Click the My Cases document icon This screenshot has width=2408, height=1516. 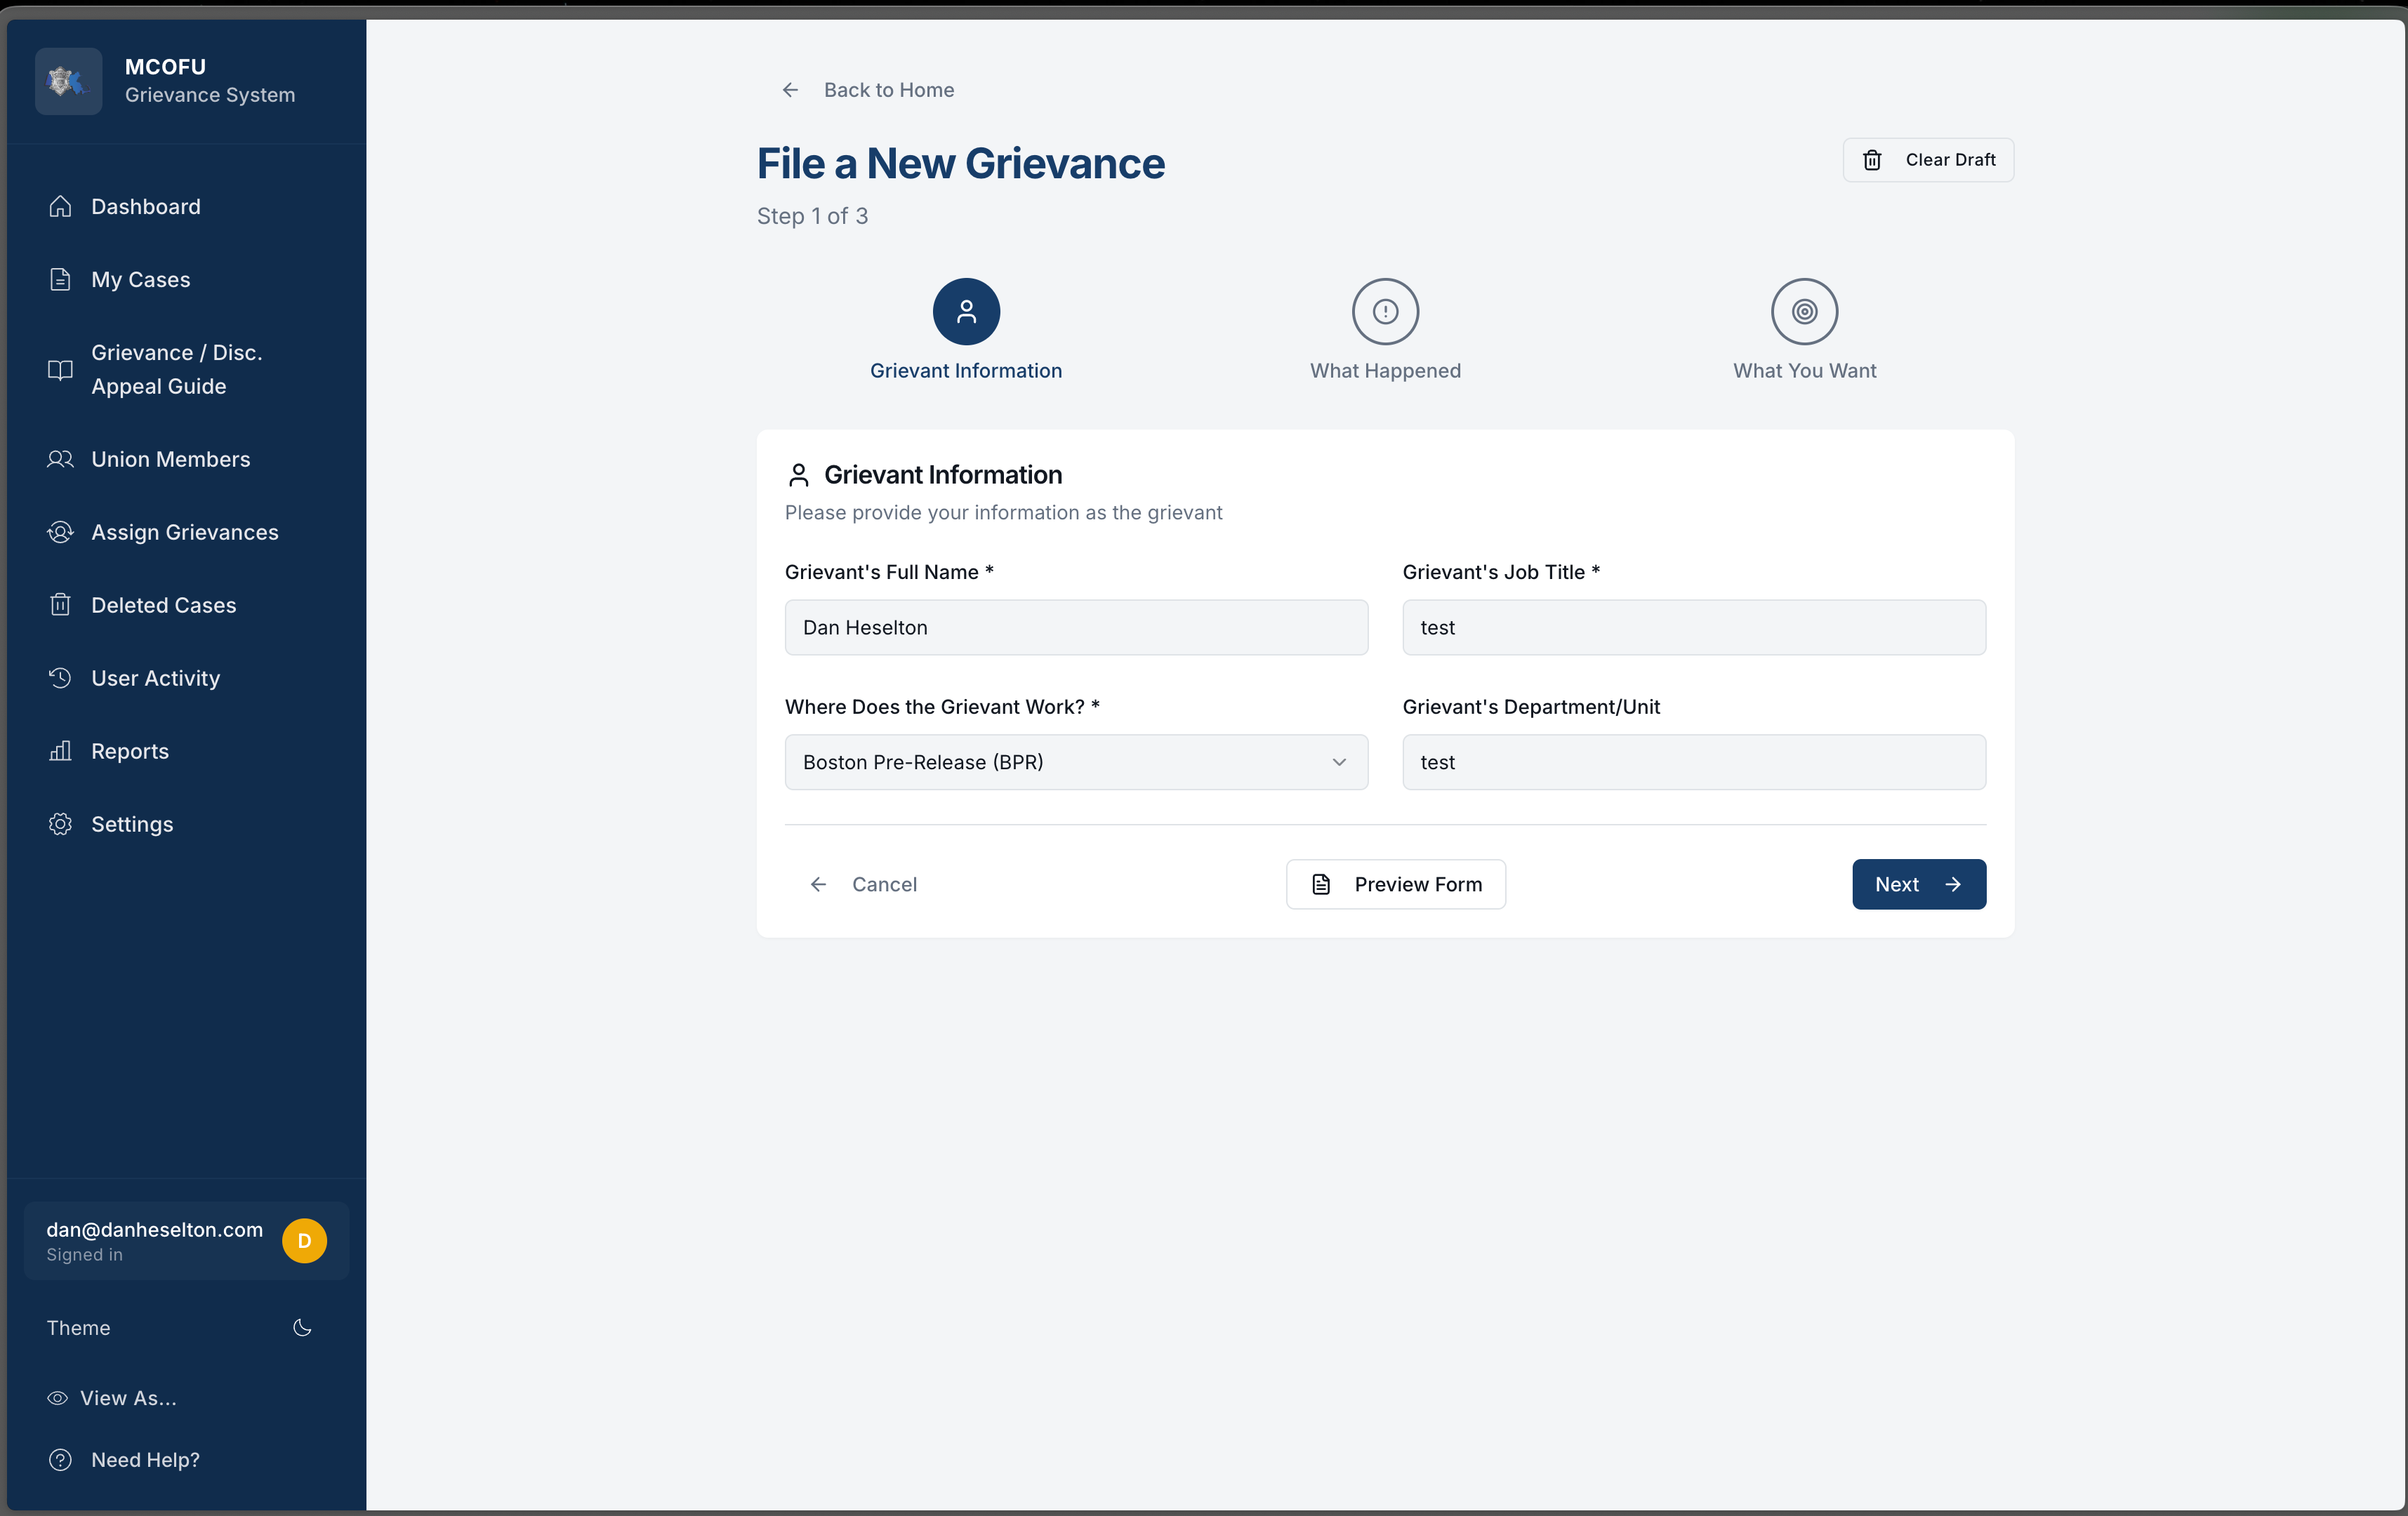click(60, 279)
